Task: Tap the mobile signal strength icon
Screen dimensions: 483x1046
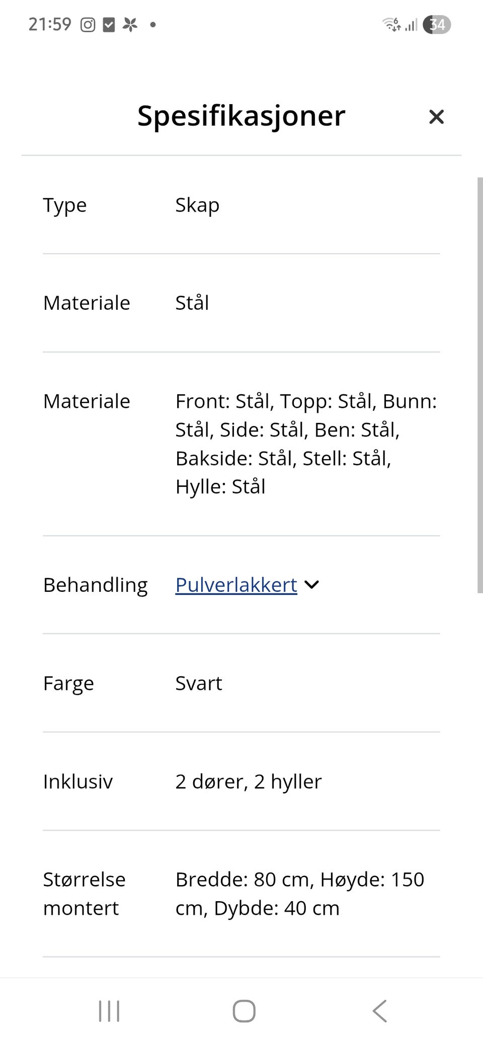Action: (412, 25)
